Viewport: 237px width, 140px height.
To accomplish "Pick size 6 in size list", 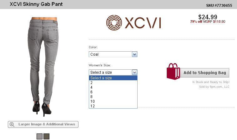I will point(113,92).
